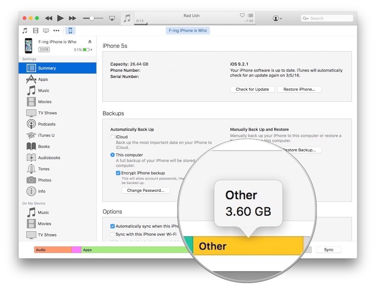Click the F-ing iPhone is Who tab
The width and height of the screenshot is (376, 285).
pyautogui.click(x=187, y=30)
